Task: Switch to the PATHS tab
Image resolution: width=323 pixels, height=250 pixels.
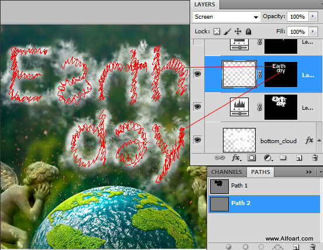Action: (260, 172)
